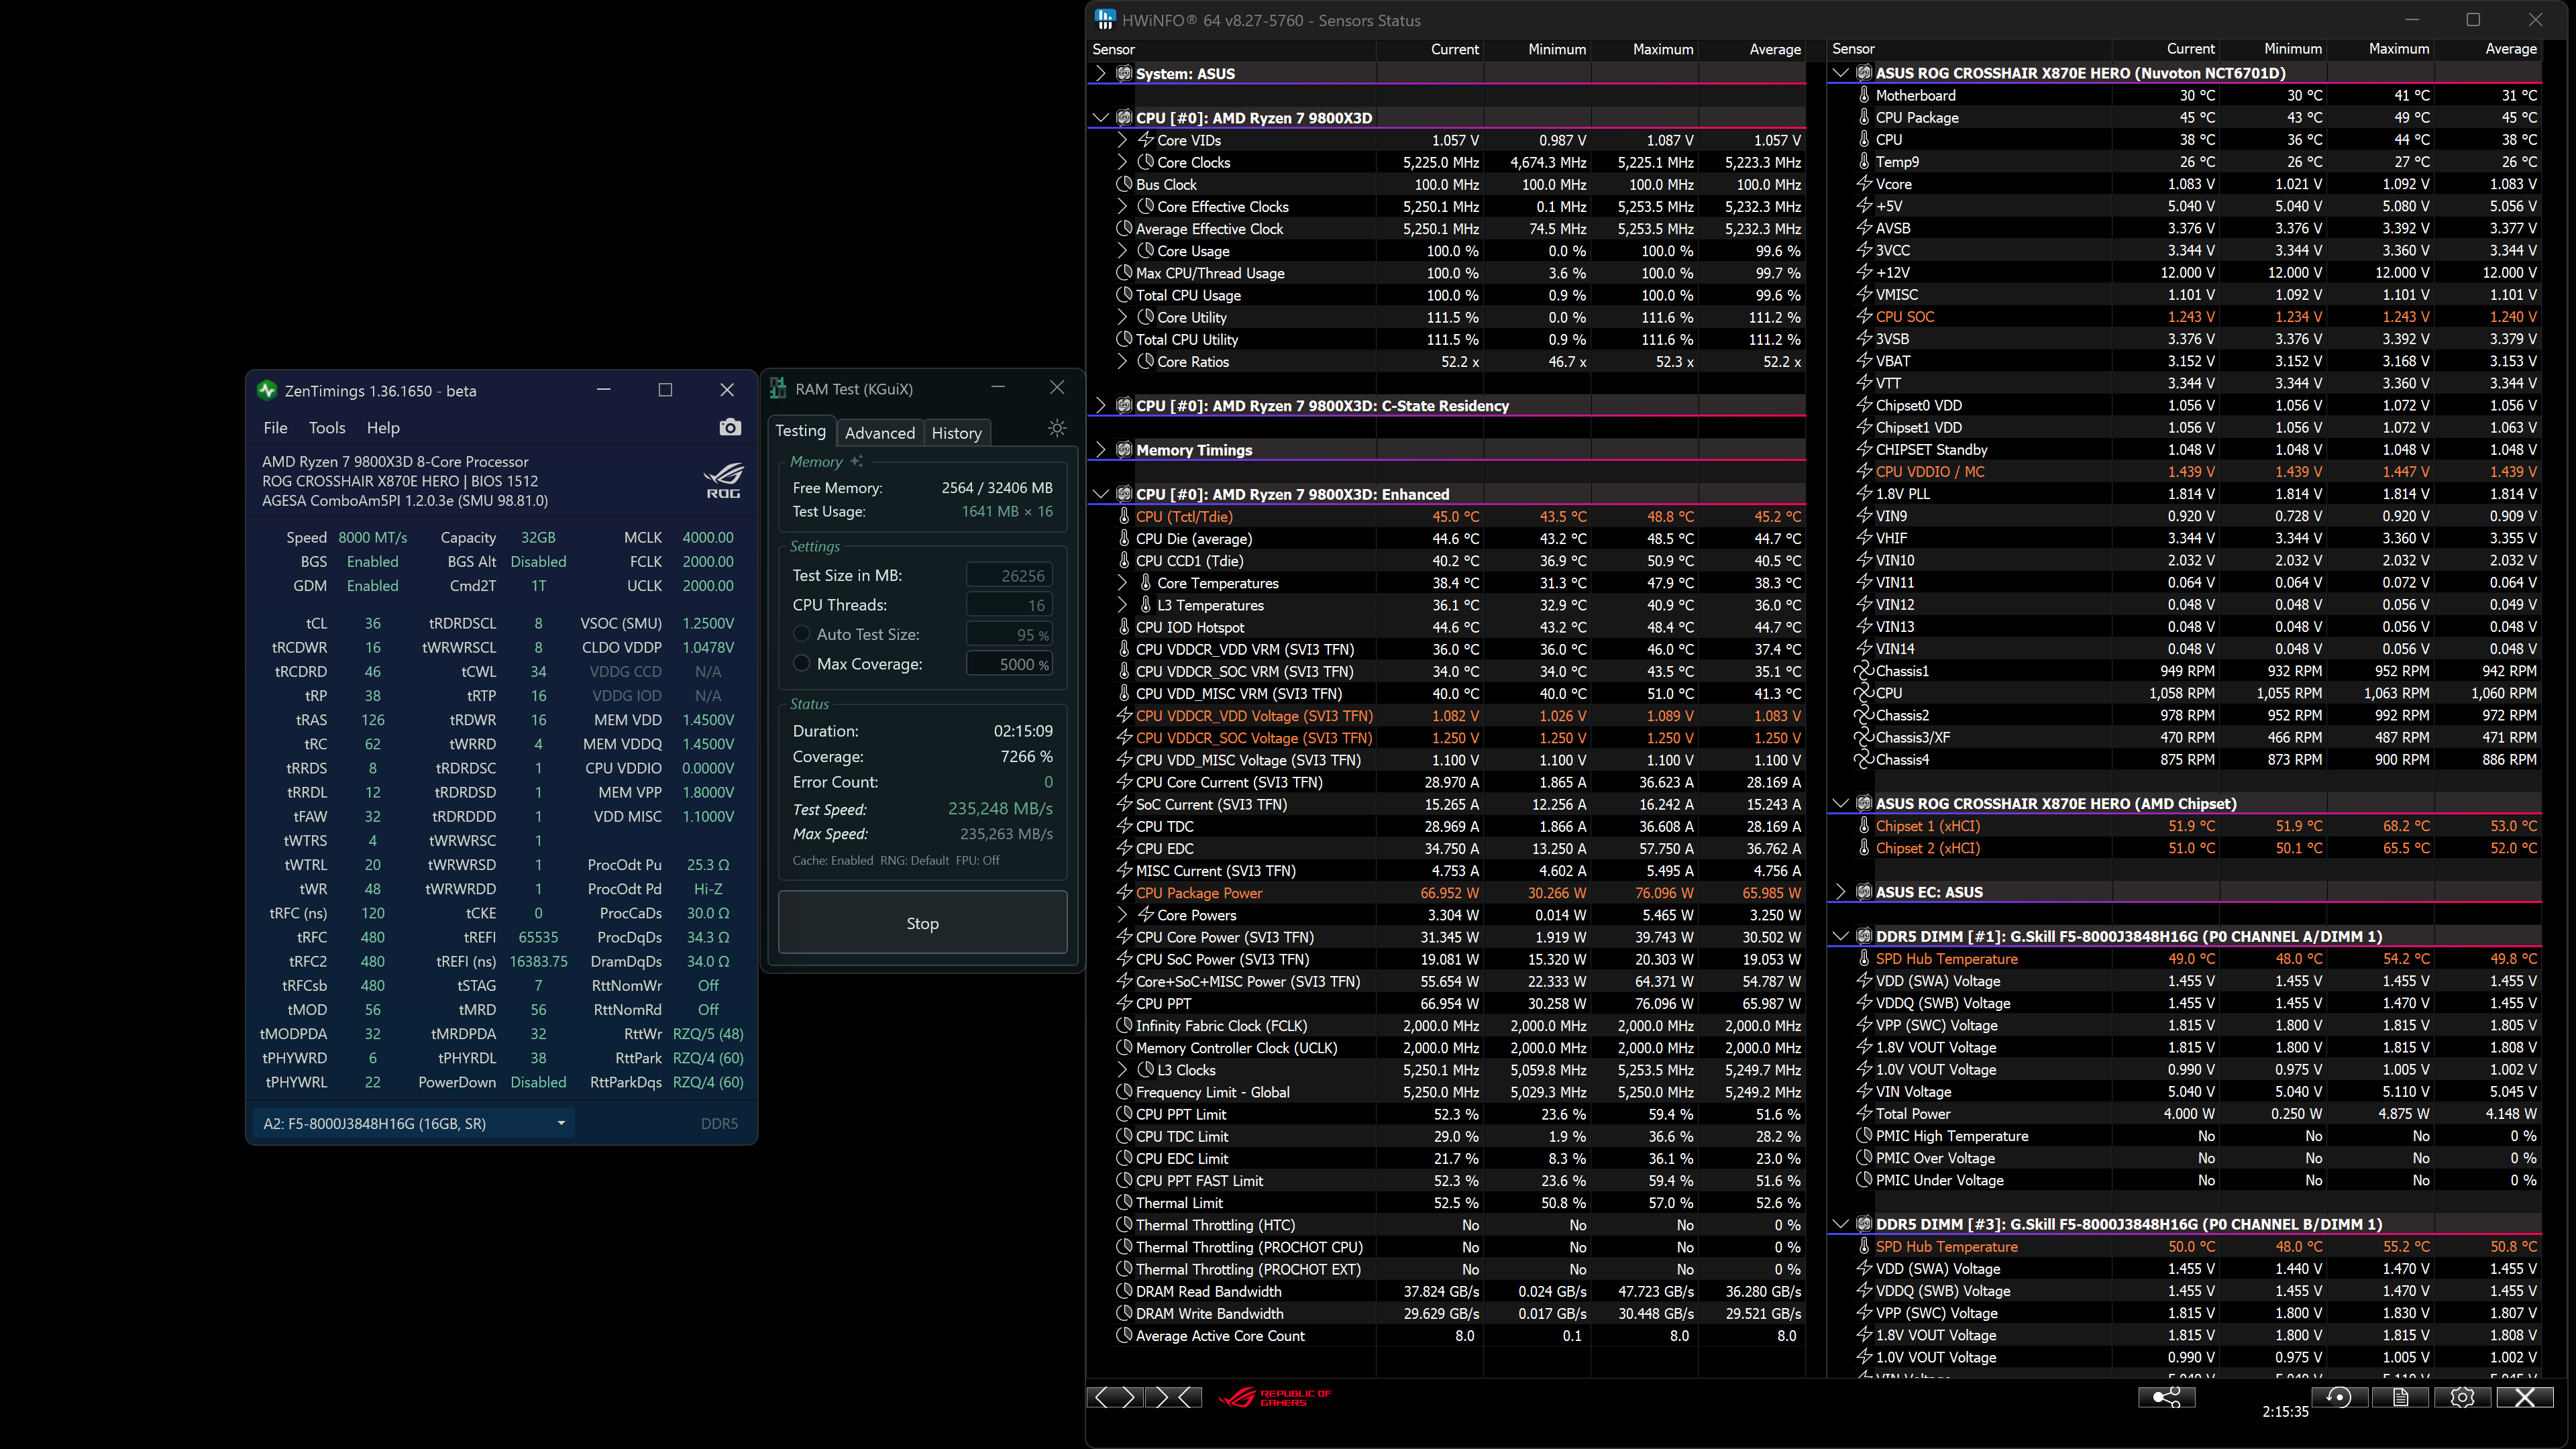Screen dimensions: 2576x1449
Task: Open HWiNFO logging file icon
Action: [x=2400, y=1397]
